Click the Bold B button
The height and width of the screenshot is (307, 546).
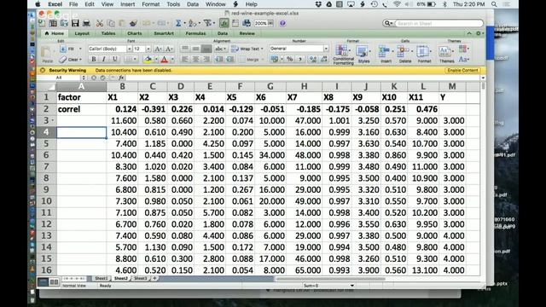tap(93, 59)
